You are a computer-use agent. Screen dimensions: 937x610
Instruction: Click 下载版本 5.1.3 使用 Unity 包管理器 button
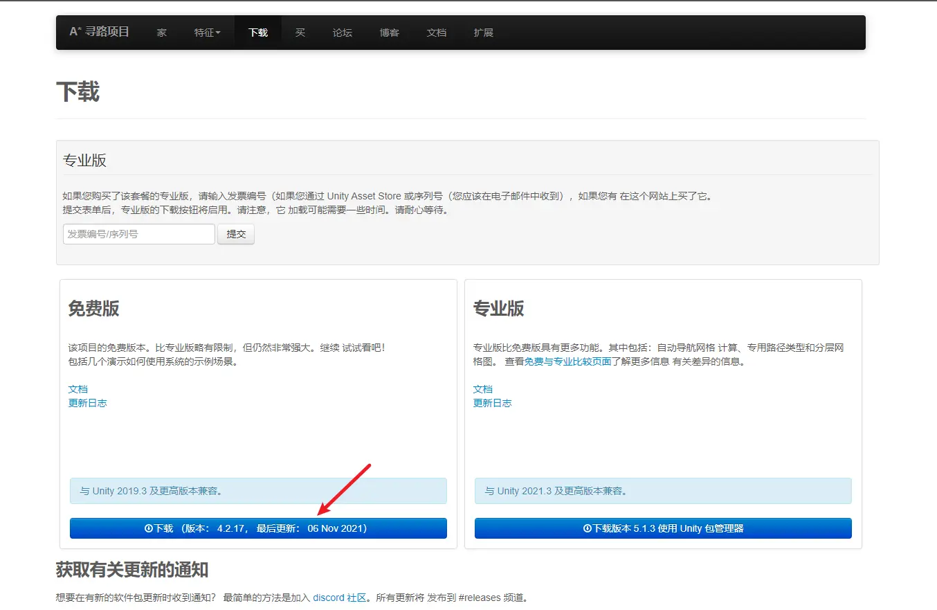[x=663, y=528]
